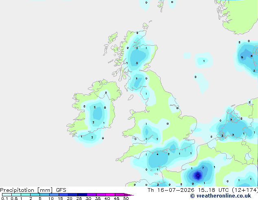Click the '0.1' legend scale label
The height and width of the screenshot is (200, 258).
(4, 198)
